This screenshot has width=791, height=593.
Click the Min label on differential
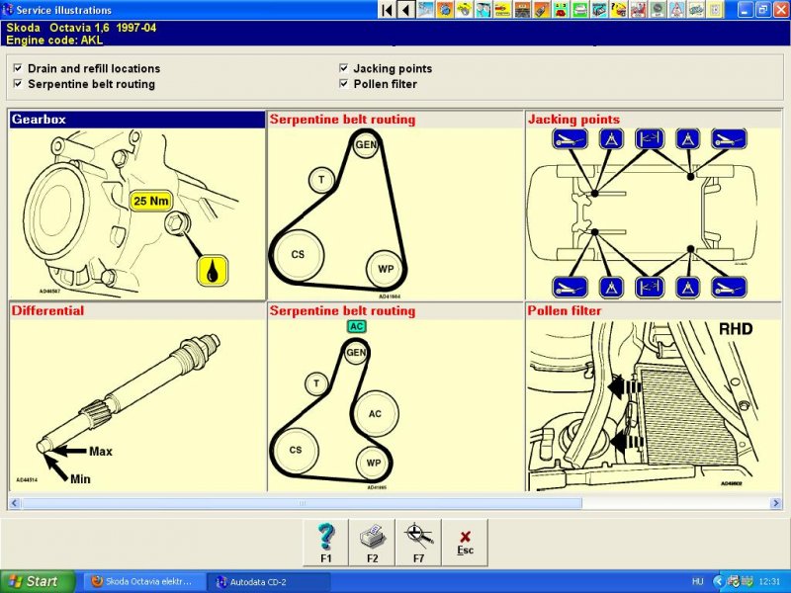pos(80,479)
